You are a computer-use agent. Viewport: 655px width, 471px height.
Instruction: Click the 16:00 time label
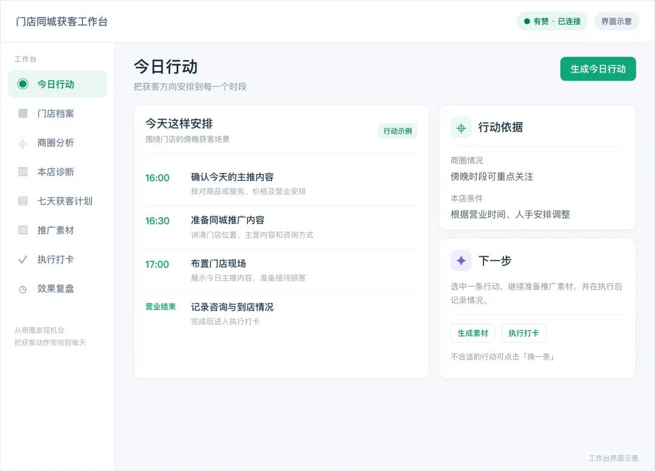[158, 178]
